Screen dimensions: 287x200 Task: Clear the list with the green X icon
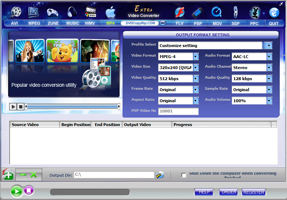pyautogui.click(x=34, y=175)
